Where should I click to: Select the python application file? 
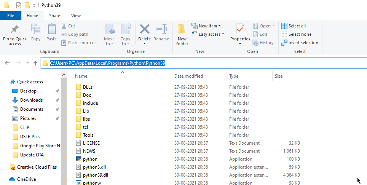90,159
